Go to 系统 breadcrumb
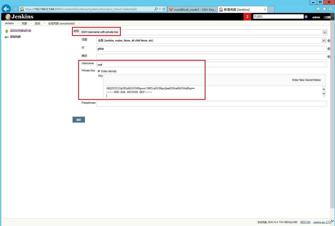The image size is (335, 226). pyautogui.click(x=37, y=23)
